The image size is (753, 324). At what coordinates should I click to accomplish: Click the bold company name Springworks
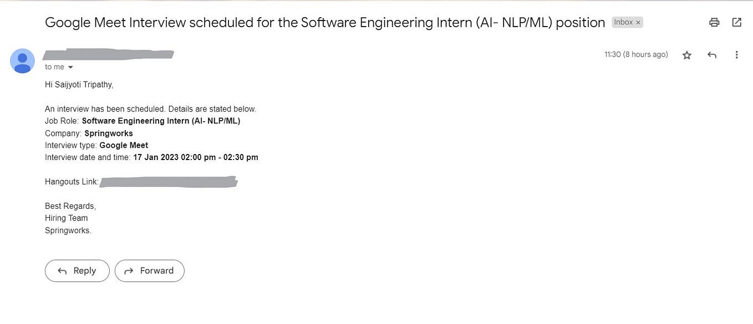point(109,133)
